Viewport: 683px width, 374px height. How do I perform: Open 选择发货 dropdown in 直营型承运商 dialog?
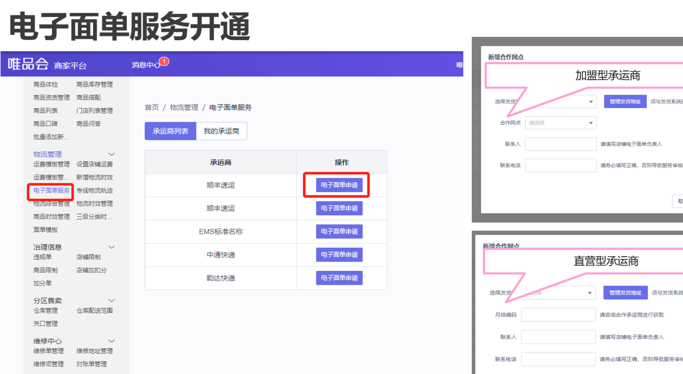558,292
